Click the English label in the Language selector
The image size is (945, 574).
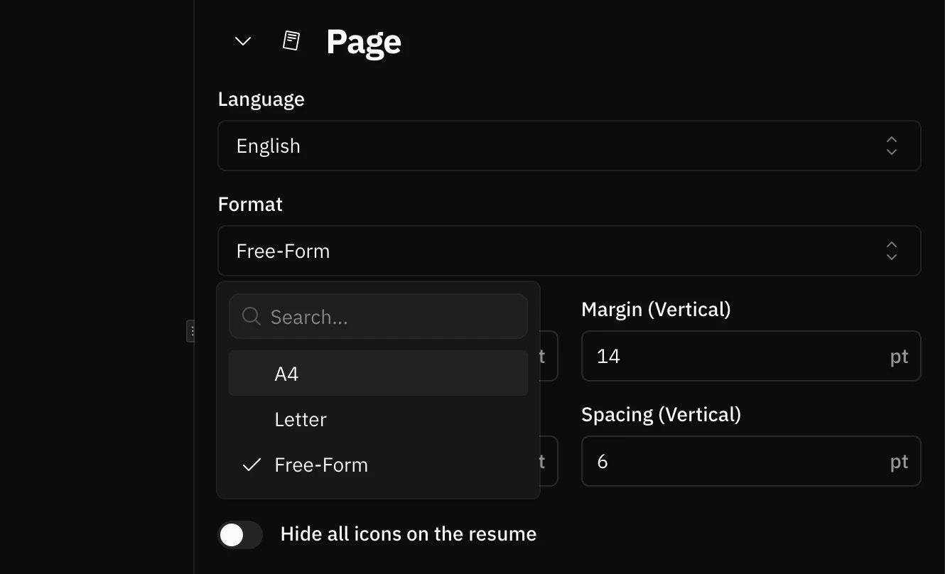(x=268, y=146)
